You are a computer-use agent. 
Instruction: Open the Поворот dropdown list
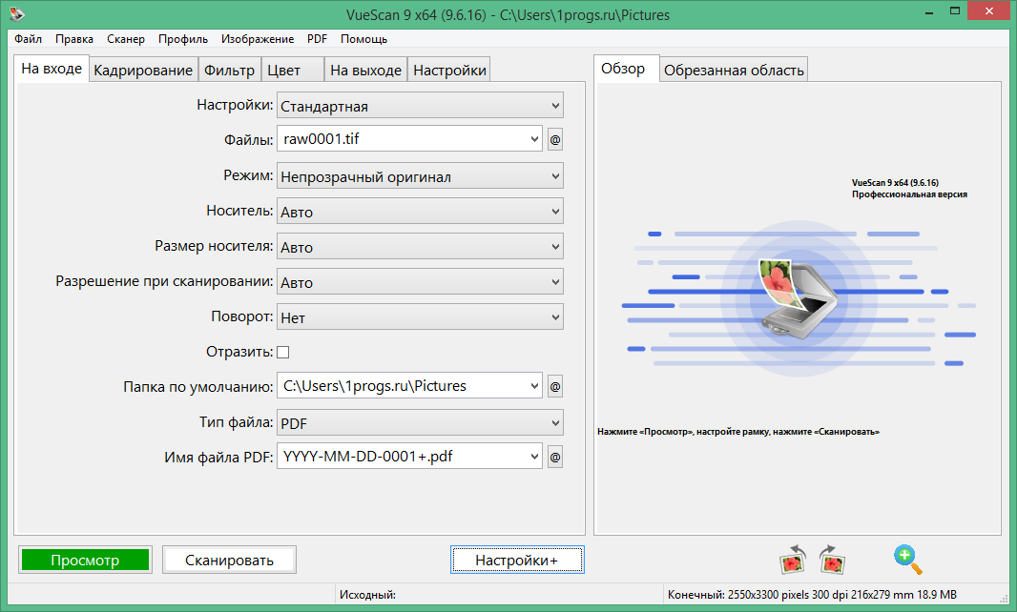(420, 317)
